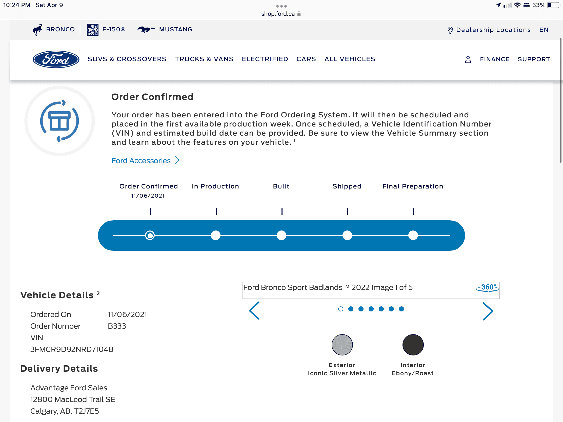Click the Ford oval logo
563x422 pixels.
(56, 59)
